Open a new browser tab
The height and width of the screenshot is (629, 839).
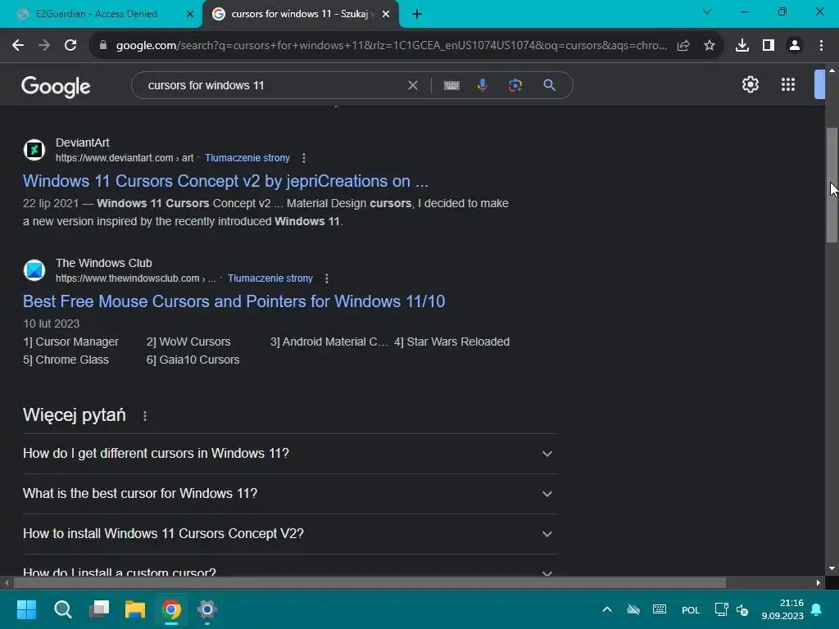point(417,14)
